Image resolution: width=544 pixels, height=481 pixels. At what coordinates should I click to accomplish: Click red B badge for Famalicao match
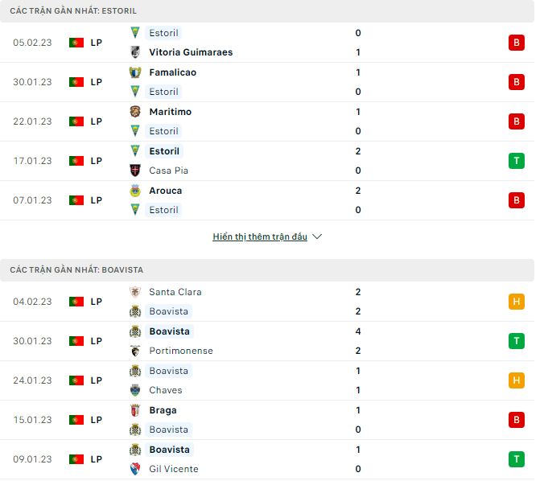pos(517,82)
